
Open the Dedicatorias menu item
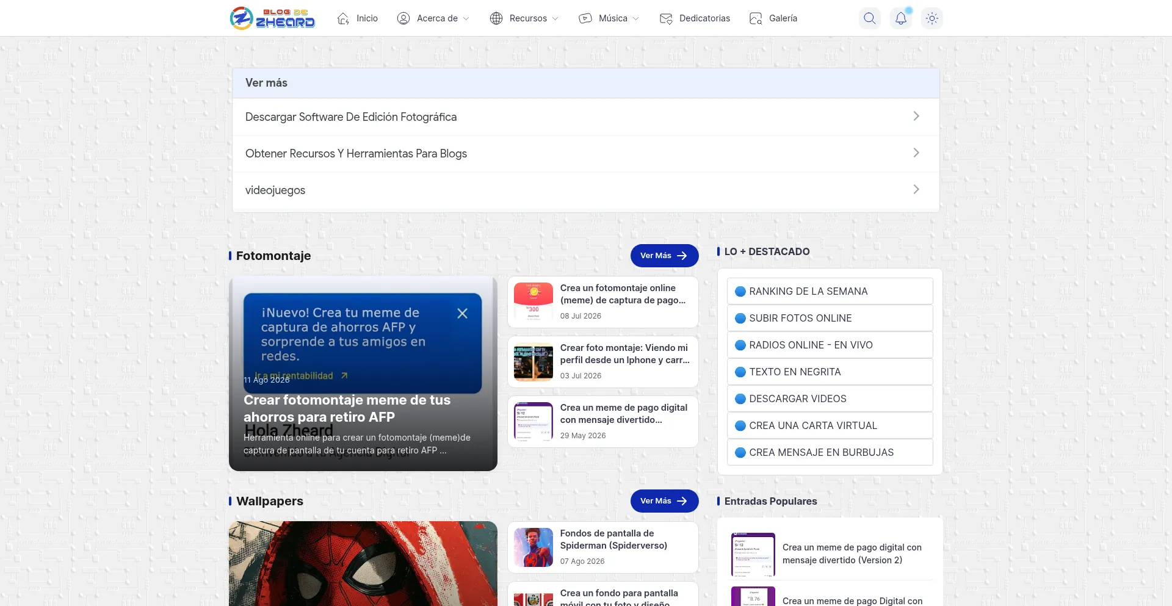click(704, 18)
